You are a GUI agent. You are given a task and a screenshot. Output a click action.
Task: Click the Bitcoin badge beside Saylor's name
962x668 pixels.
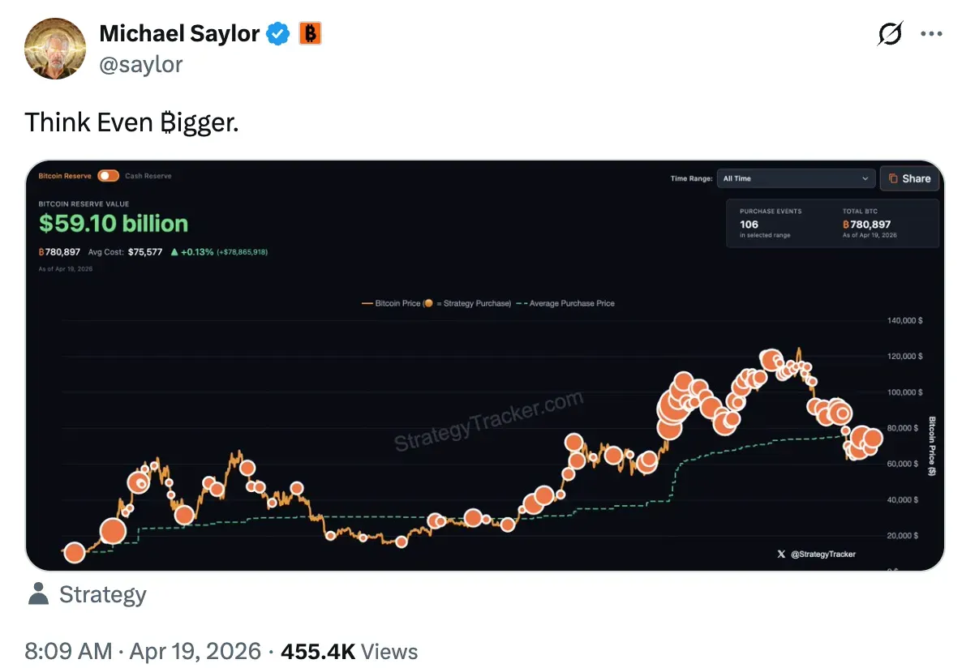(x=309, y=33)
